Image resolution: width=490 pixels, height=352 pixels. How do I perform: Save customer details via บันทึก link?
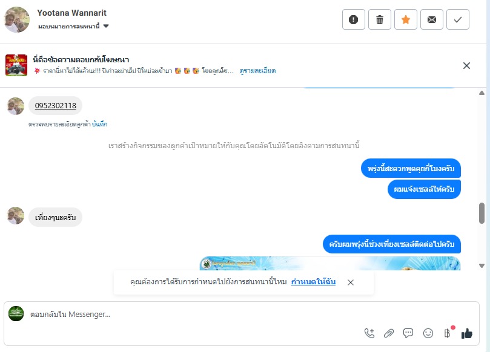tap(100, 124)
